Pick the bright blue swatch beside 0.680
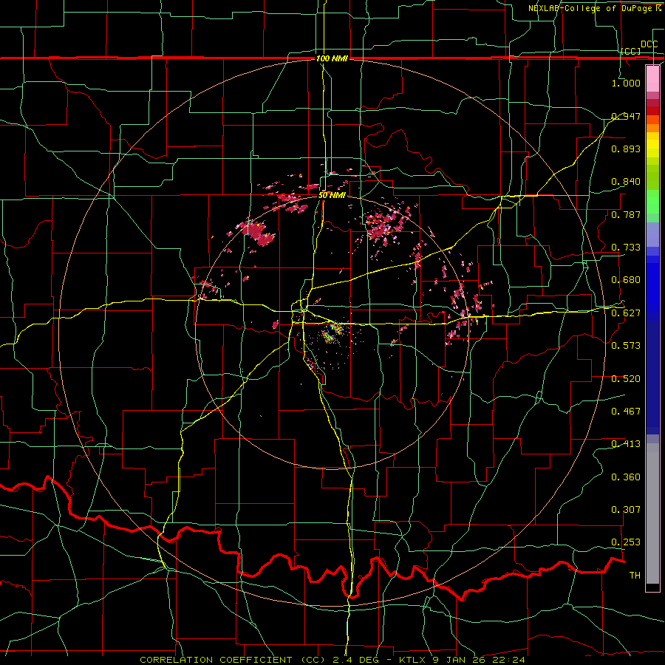The height and width of the screenshot is (665, 665). 652,288
